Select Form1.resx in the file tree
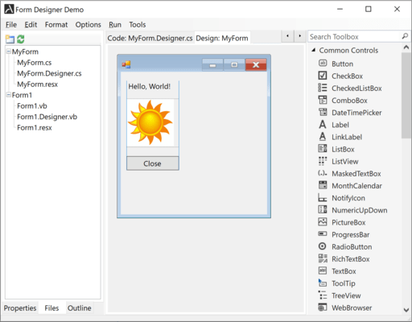Screen dimensions: 412x322 (x=35, y=128)
